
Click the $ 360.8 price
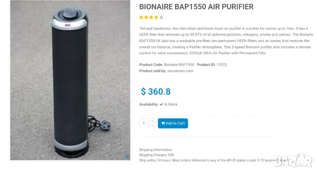pos(156,92)
